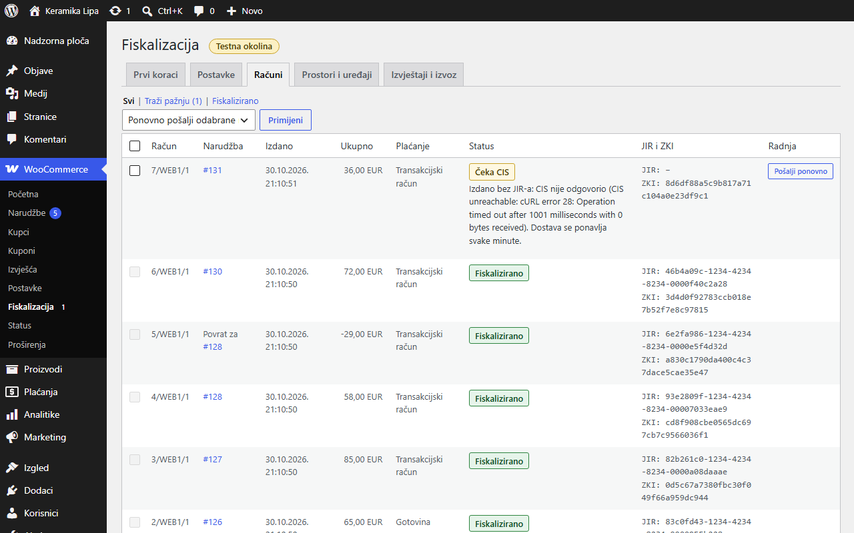Click Pošalji ponovno for invoice 7/WEB1/1
The width and height of the screenshot is (854, 533).
coord(801,171)
